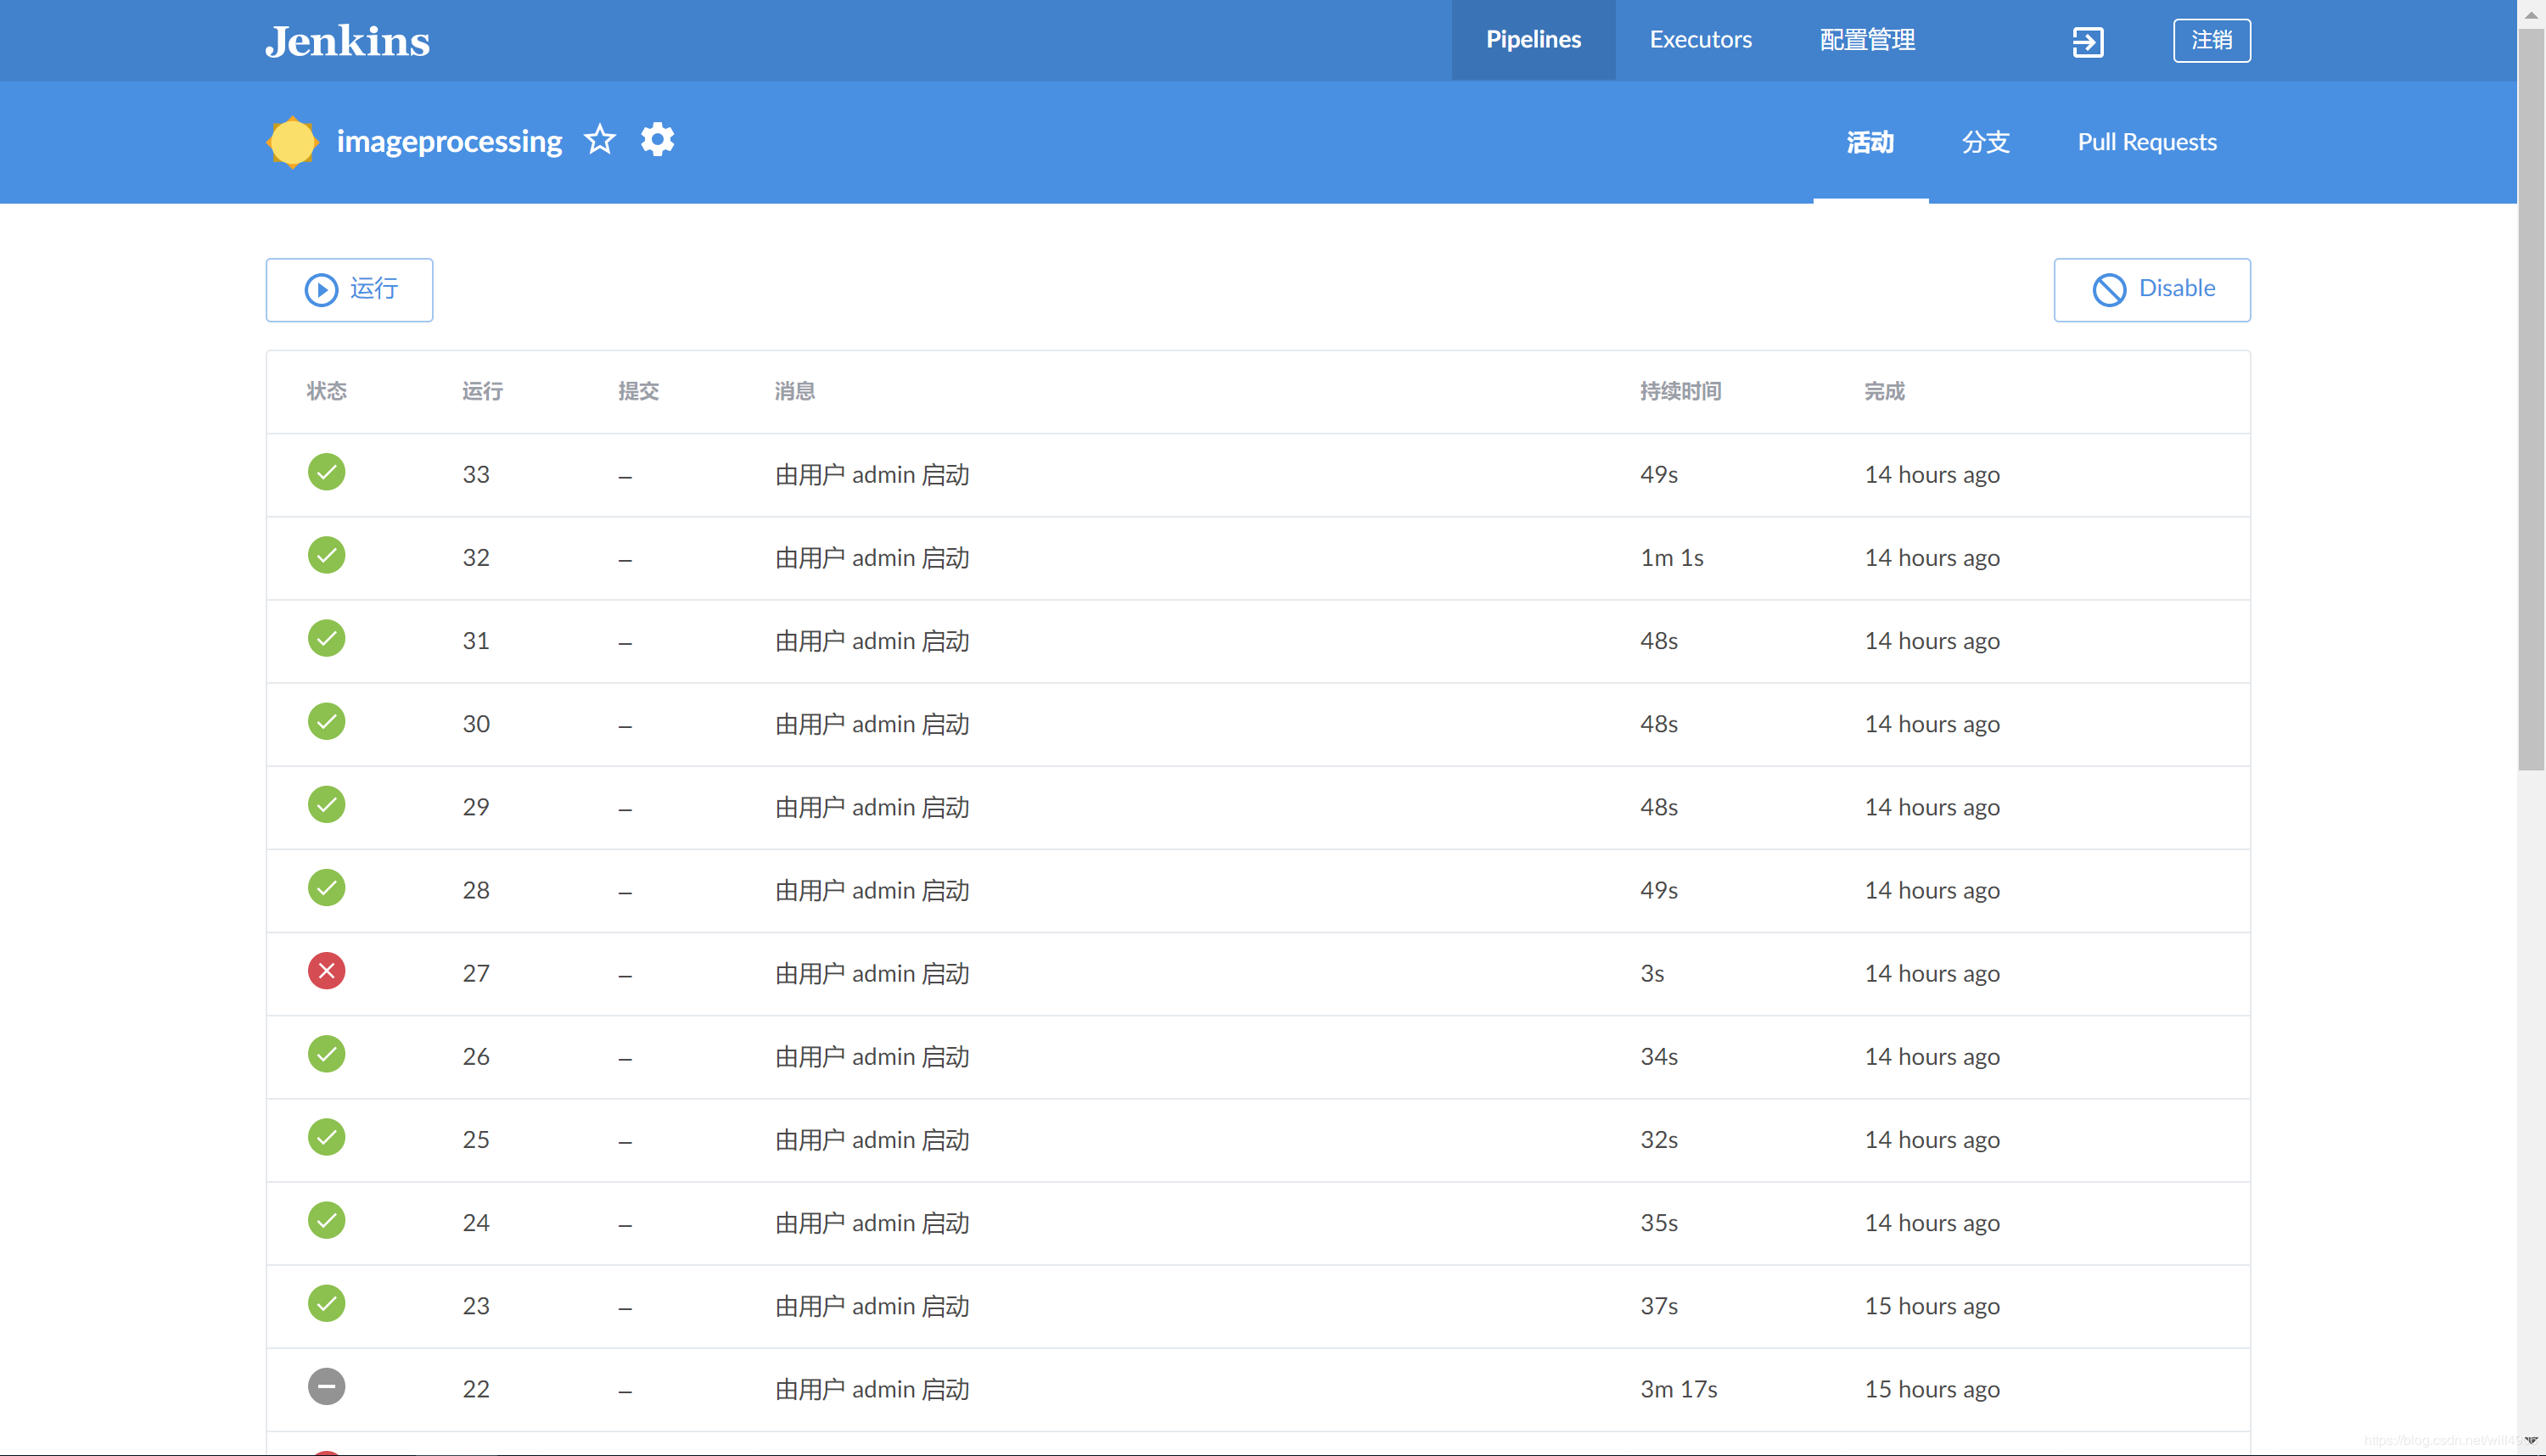Click the exit-to-classic arrow icon

[x=2088, y=42]
